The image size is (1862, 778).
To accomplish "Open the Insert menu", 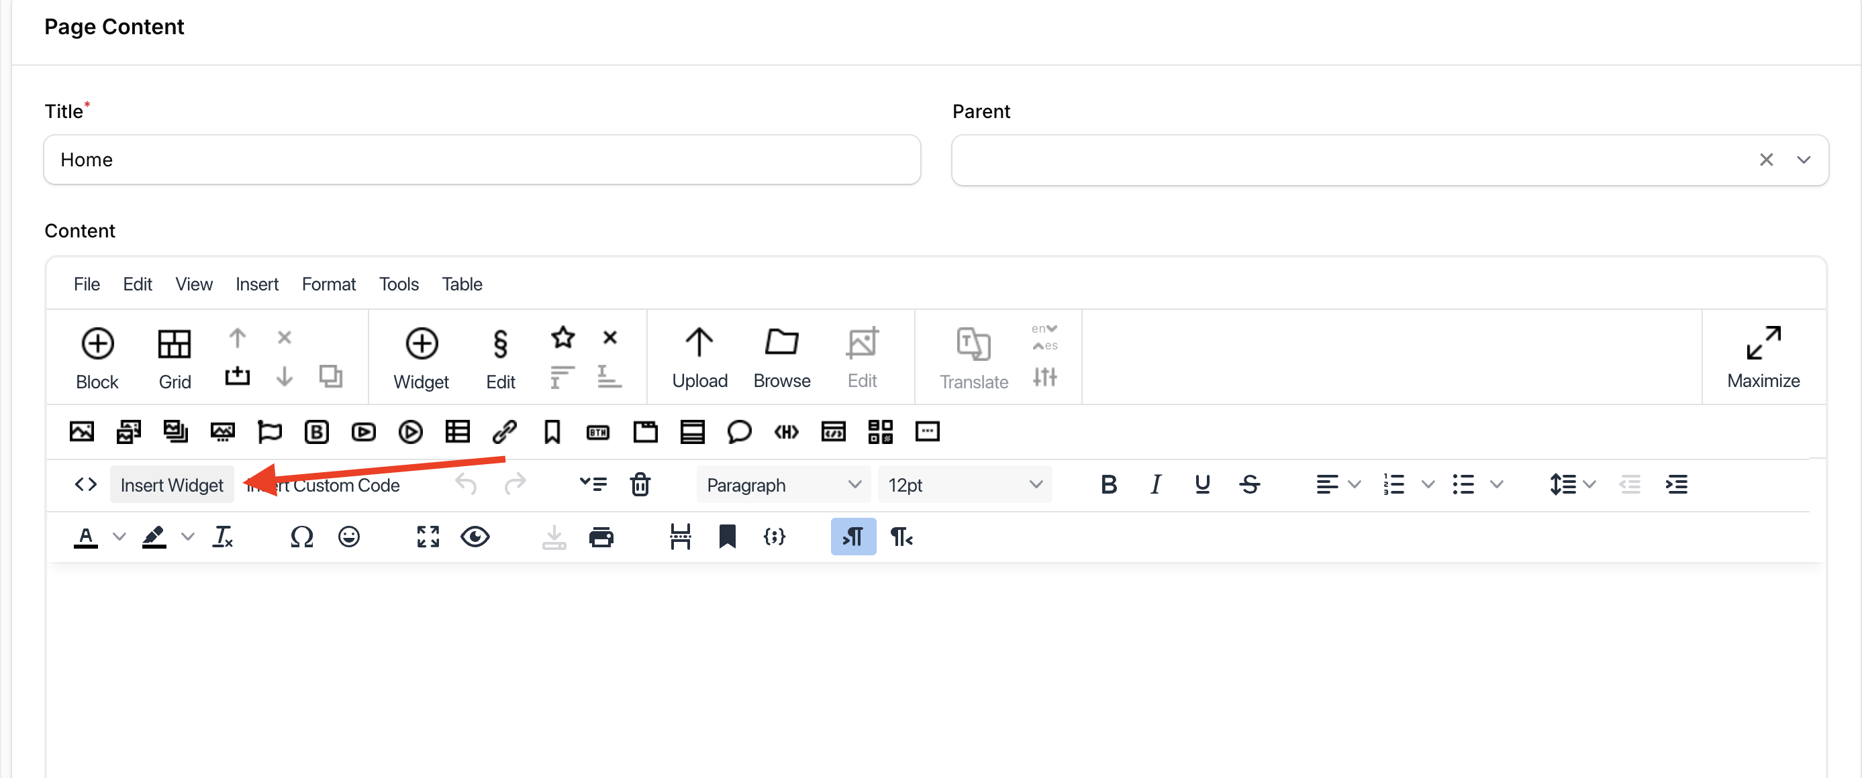I will (x=256, y=284).
